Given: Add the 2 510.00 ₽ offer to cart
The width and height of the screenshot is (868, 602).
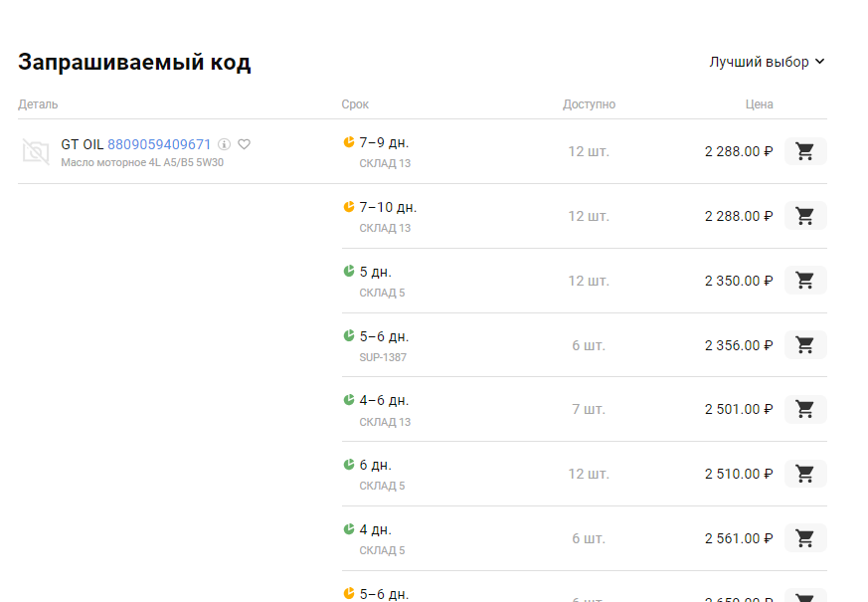Looking at the screenshot, I should click(x=805, y=474).
